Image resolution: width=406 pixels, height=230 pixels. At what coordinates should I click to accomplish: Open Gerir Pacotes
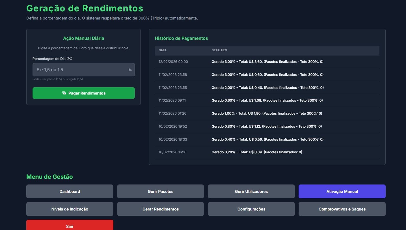(160, 192)
